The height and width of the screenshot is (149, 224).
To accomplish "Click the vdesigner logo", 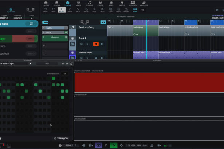I will coord(61,138).
